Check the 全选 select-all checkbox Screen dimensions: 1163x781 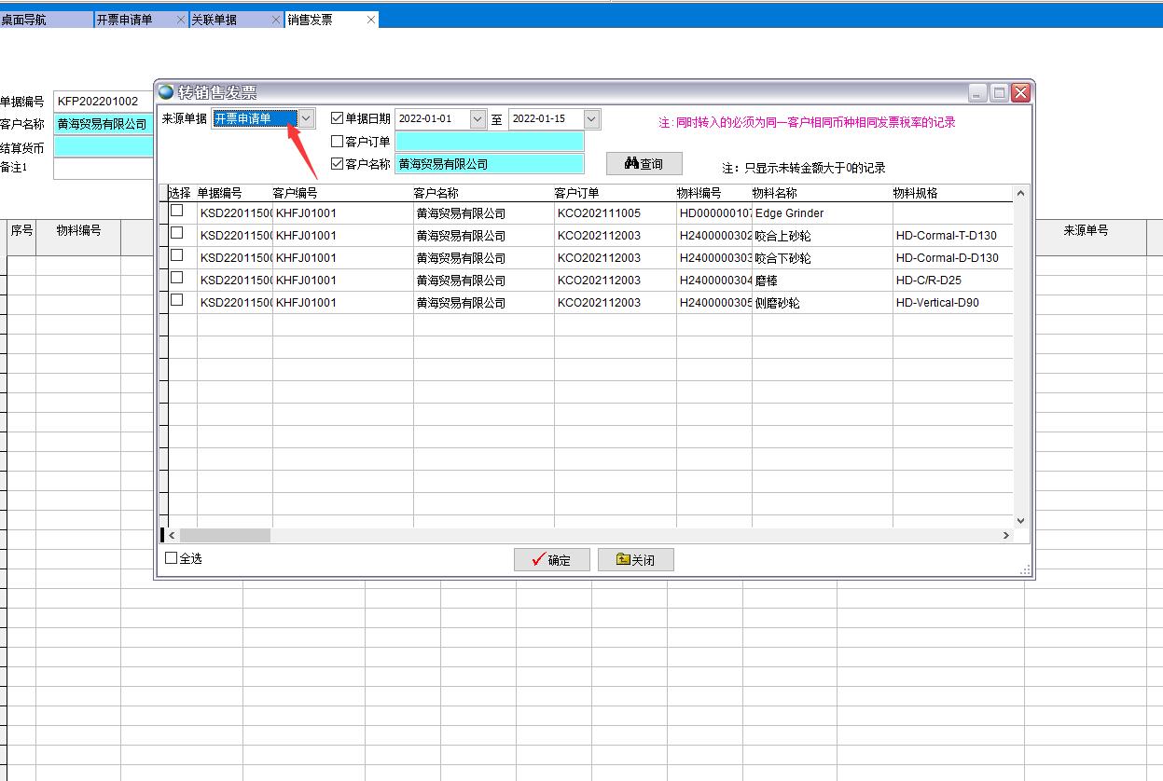pyautogui.click(x=171, y=558)
